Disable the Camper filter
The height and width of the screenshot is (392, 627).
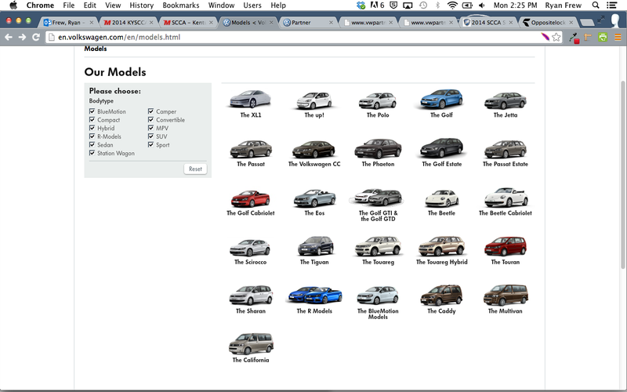pyautogui.click(x=150, y=111)
